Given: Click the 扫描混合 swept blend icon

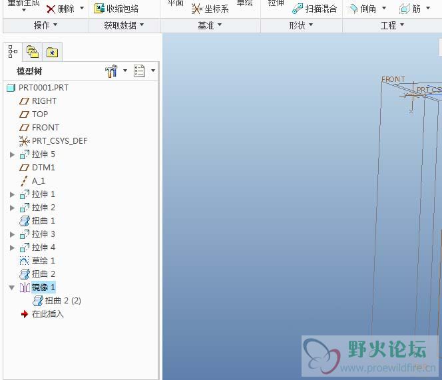Looking at the screenshot, I should [x=298, y=9].
